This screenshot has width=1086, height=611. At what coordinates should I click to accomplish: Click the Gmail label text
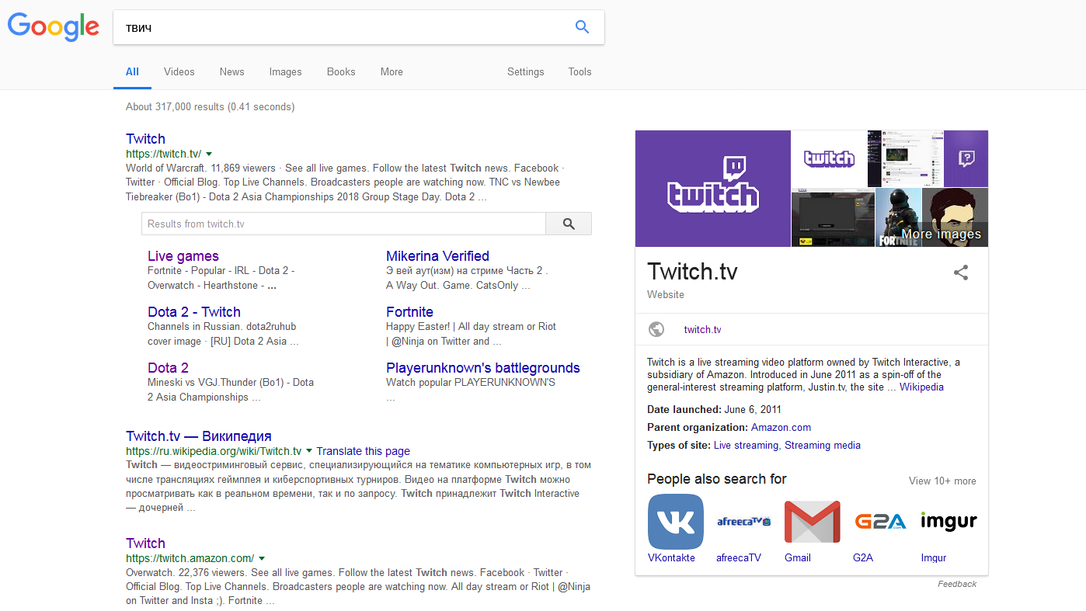point(798,557)
